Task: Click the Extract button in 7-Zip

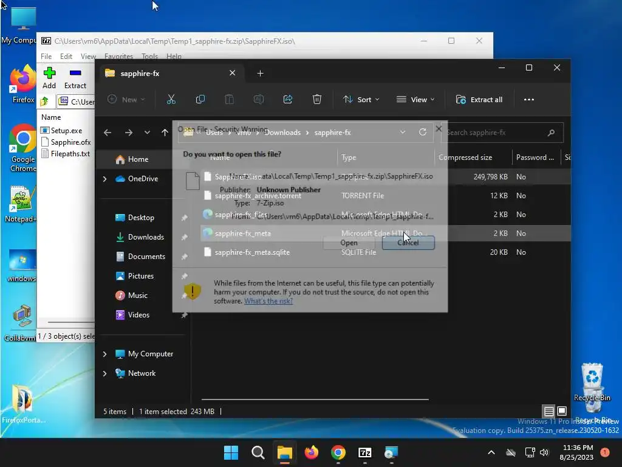Action: 75,78
